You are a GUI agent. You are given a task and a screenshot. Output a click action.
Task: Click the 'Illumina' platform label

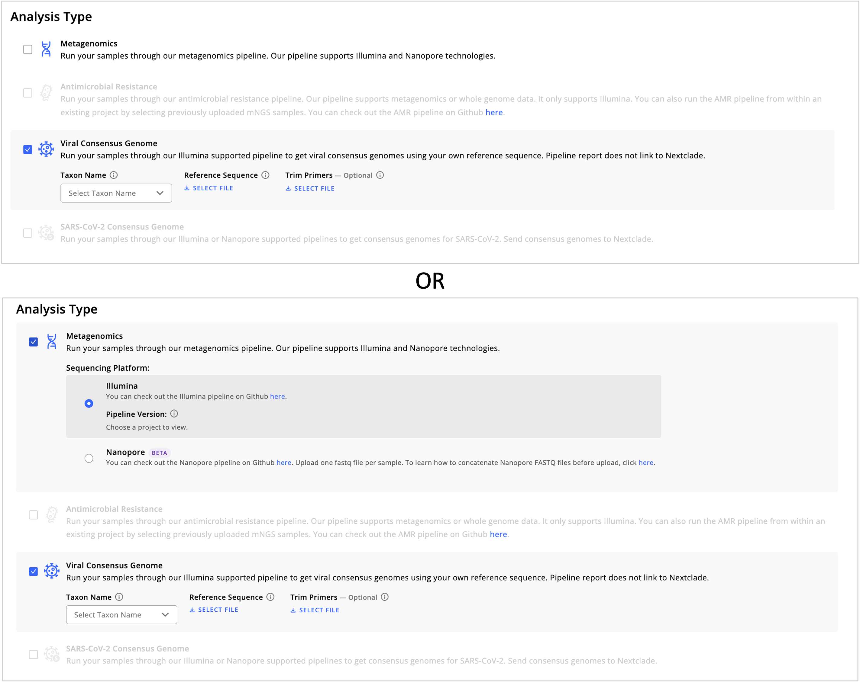coord(122,386)
